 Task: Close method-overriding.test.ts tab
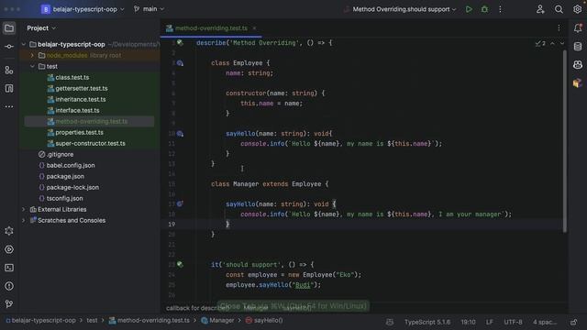click(x=255, y=28)
